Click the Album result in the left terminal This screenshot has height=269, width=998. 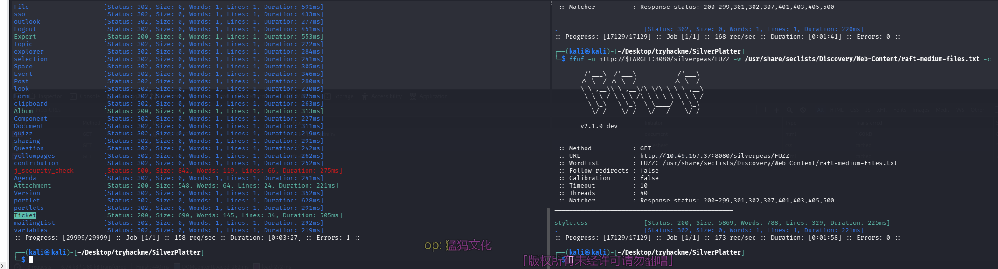point(23,111)
